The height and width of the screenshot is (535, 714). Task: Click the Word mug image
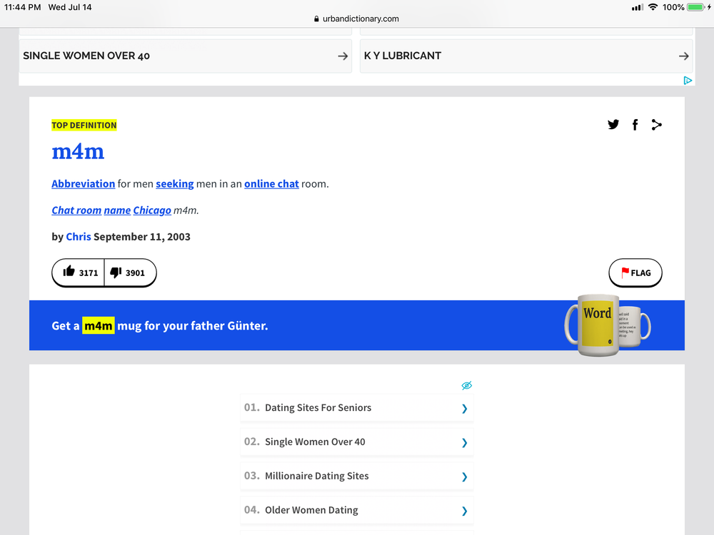coord(606,325)
